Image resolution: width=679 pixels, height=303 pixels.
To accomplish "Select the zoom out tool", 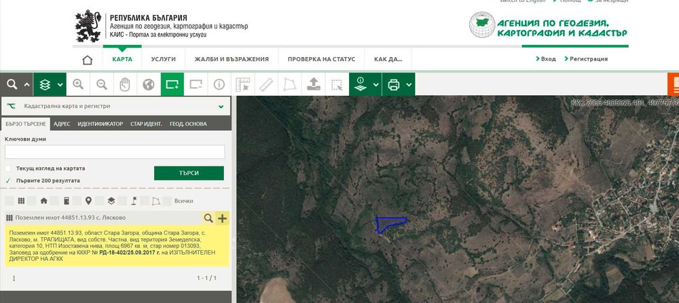I will 102,84.
